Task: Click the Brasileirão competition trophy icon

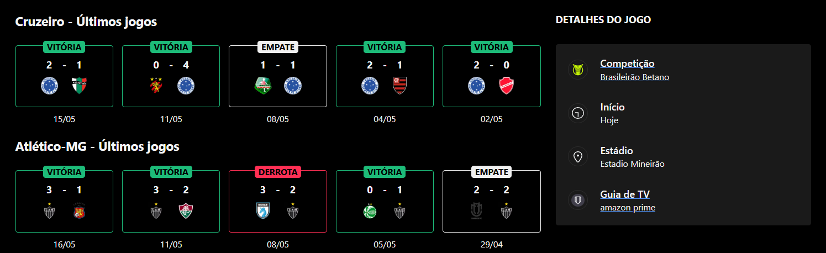Action: tap(578, 70)
